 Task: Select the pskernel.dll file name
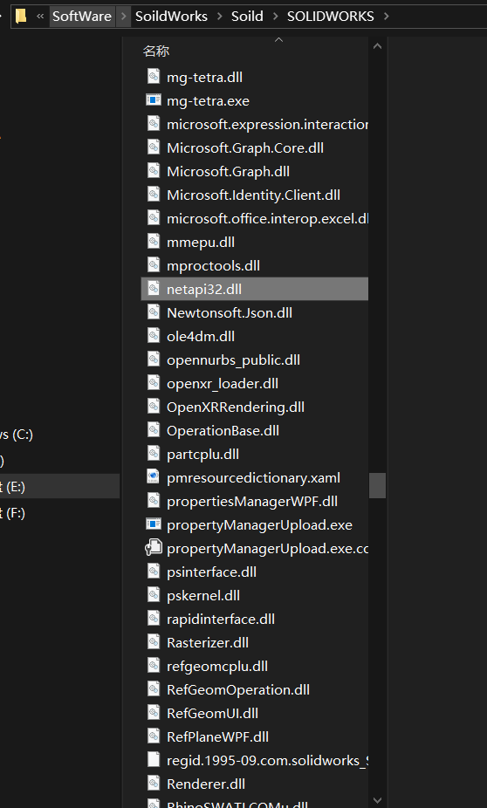click(203, 596)
